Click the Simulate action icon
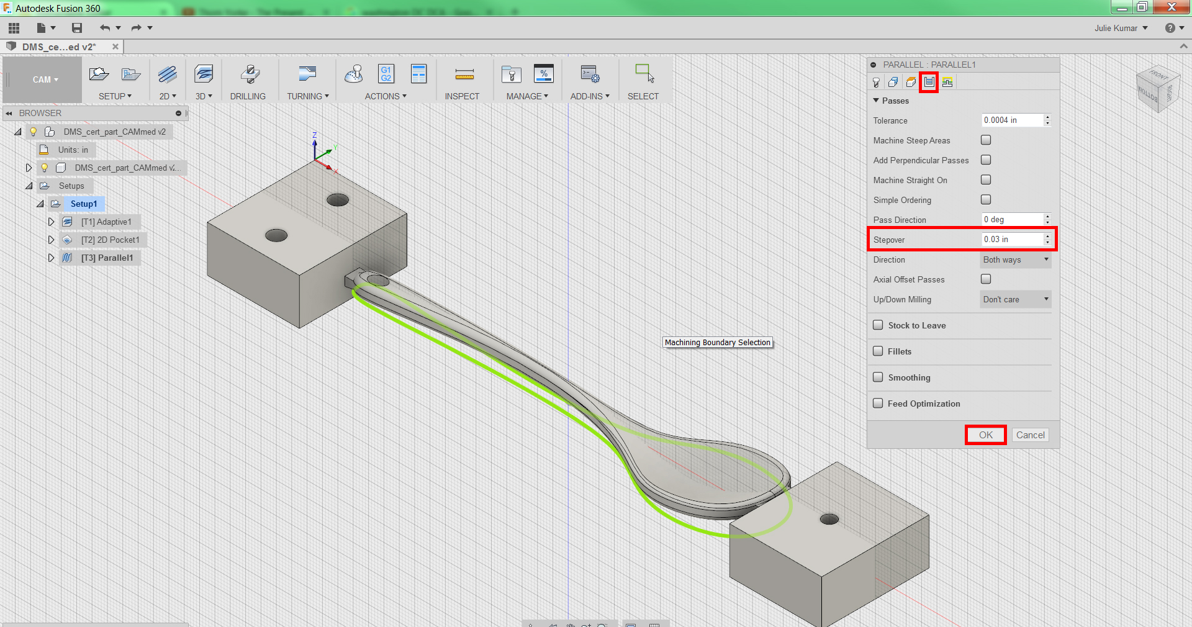This screenshot has height=627, width=1192. pyautogui.click(x=354, y=74)
